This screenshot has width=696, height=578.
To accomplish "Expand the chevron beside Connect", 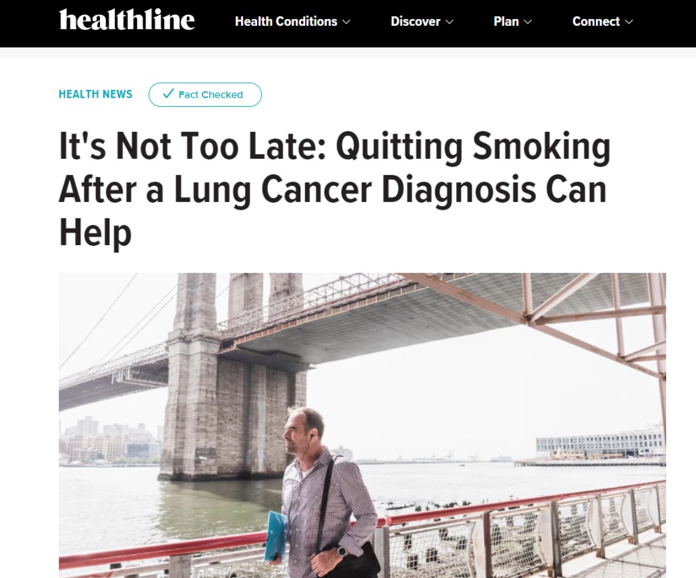I will click(629, 22).
